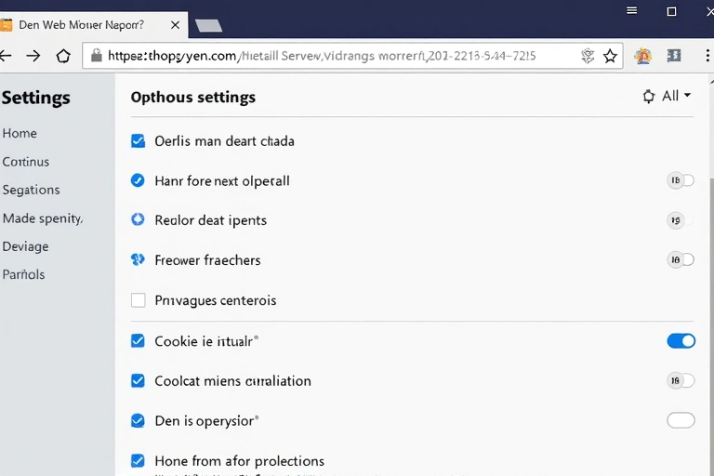Screen dimensions: 714x476
Task: Uncheck Oerlis man deart chada checkbox
Action: 138,140
